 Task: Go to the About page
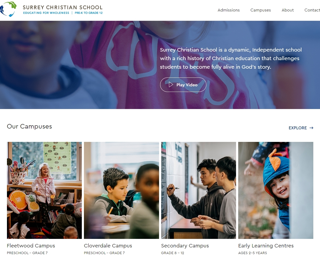[x=288, y=10]
